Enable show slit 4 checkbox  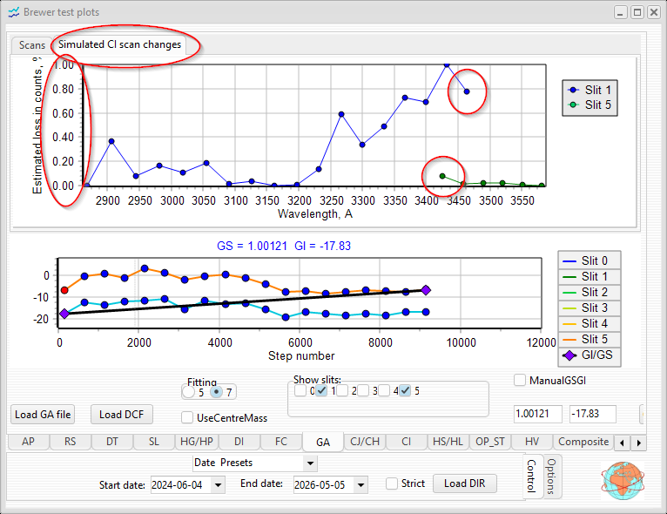(x=384, y=390)
